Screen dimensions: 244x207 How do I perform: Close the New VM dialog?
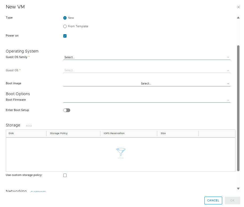tap(238, 7)
